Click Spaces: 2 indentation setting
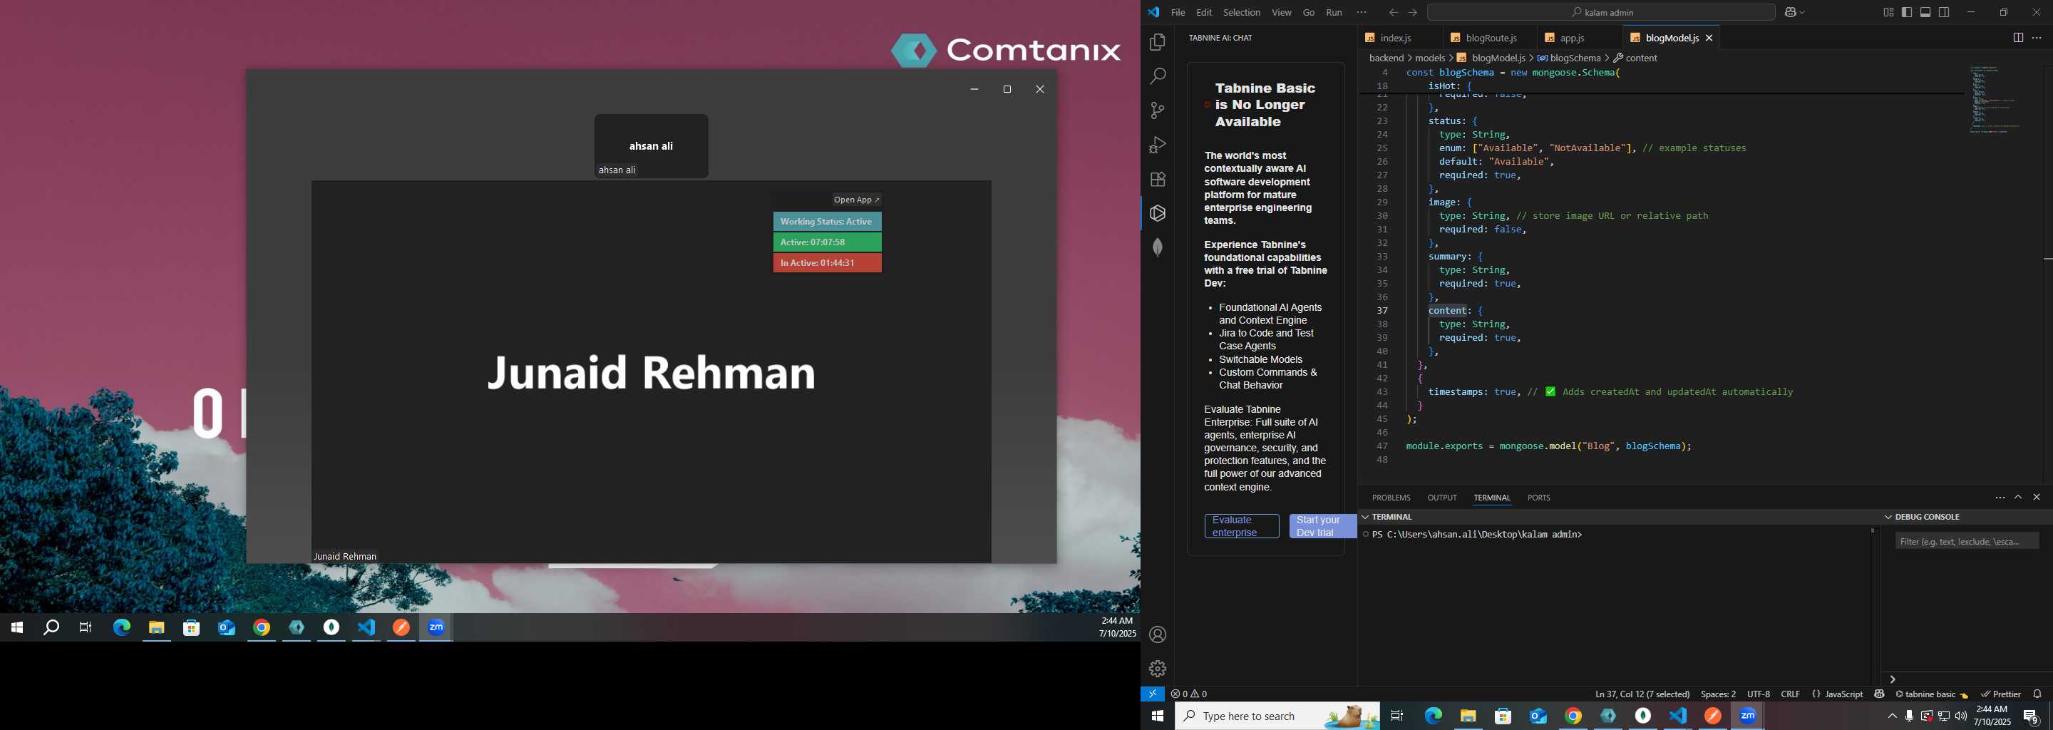Image resolution: width=2053 pixels, height=730 pixels. (x=1717, y=694)
